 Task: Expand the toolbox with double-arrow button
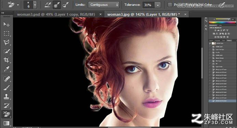[x=3, y=13]
